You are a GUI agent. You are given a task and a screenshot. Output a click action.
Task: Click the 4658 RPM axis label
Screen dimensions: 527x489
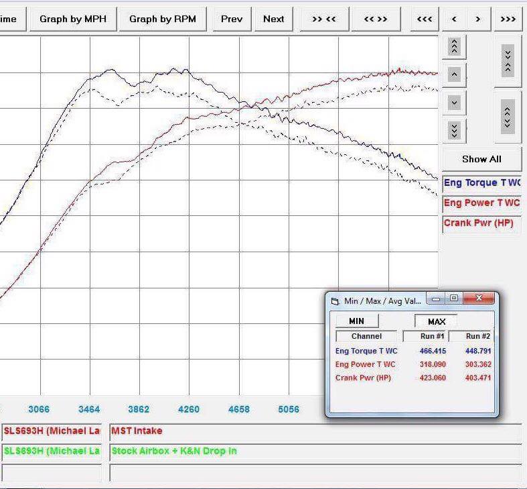[239, 410]
